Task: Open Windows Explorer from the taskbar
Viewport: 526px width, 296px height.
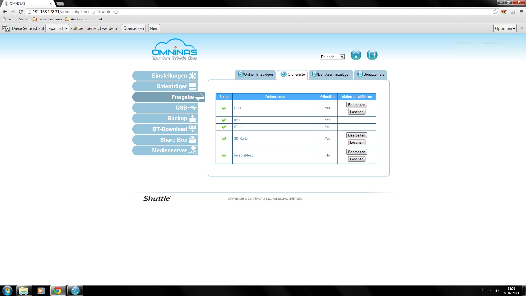Action: point(24,291)
